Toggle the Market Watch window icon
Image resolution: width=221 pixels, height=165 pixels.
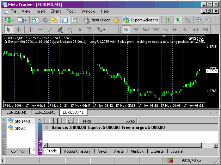coord(35,20)
